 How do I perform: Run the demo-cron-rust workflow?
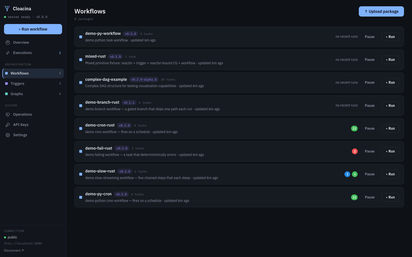point(390,128)
